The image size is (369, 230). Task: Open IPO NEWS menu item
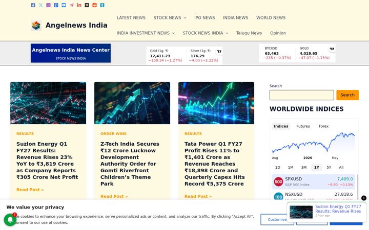coord(204,18)
